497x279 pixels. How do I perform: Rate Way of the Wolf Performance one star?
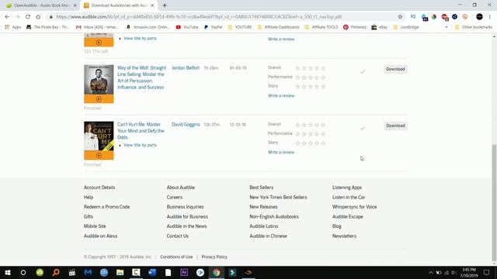point(297,77)
